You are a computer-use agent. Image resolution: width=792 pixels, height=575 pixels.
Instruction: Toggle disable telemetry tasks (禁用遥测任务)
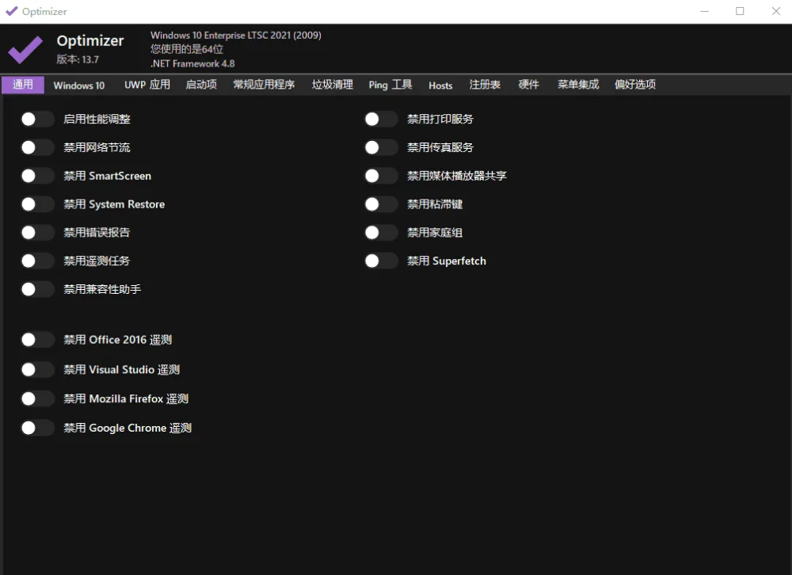[36, 261]
